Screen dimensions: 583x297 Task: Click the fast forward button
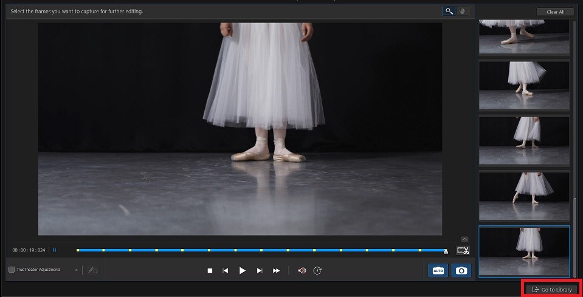pyautogui.click(x=276, y=270)
